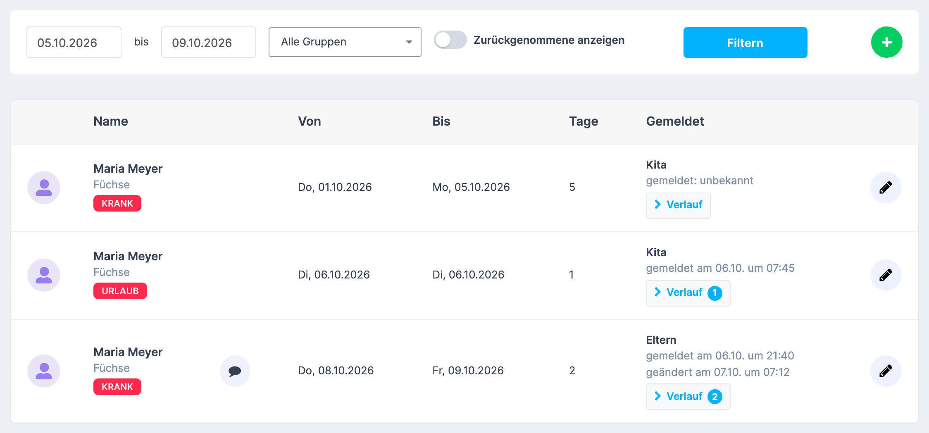Viewport: 929px width, 433px height.
Task: Edit Maria Meyer absence starting 01.10.2026
Action: (886, 188)
